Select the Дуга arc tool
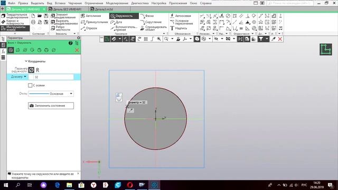The image size is (338, 190). (116, 22)
